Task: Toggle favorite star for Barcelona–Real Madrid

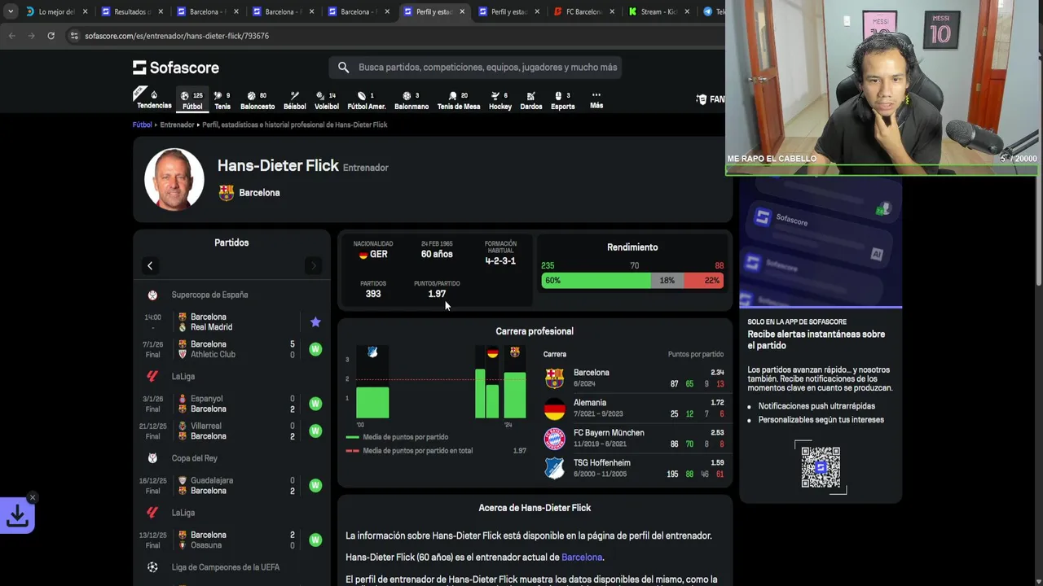Action: pos(315,322)
